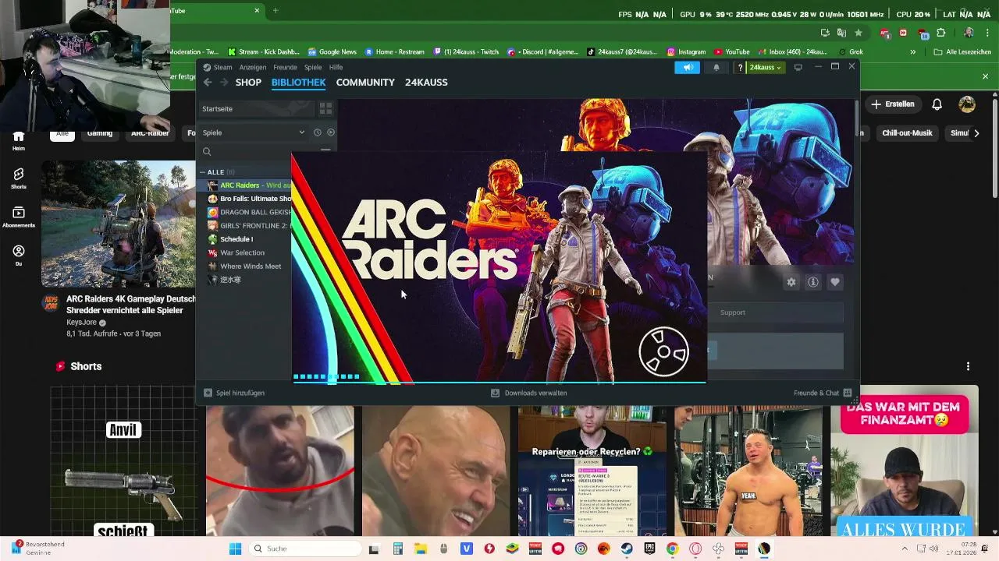The image size is (999, 561).
Task: Show ARC Raiders game info icon
Action: 813,282
